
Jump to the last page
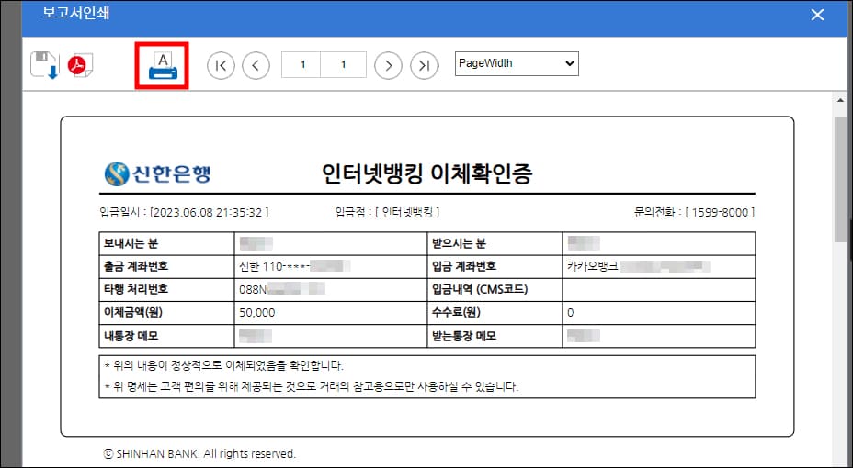coord(424,66)
